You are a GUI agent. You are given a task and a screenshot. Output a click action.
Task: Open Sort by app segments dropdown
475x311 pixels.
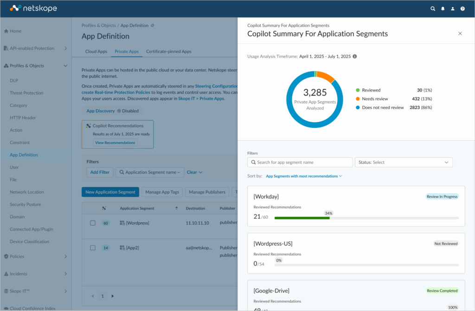point(304,176)
